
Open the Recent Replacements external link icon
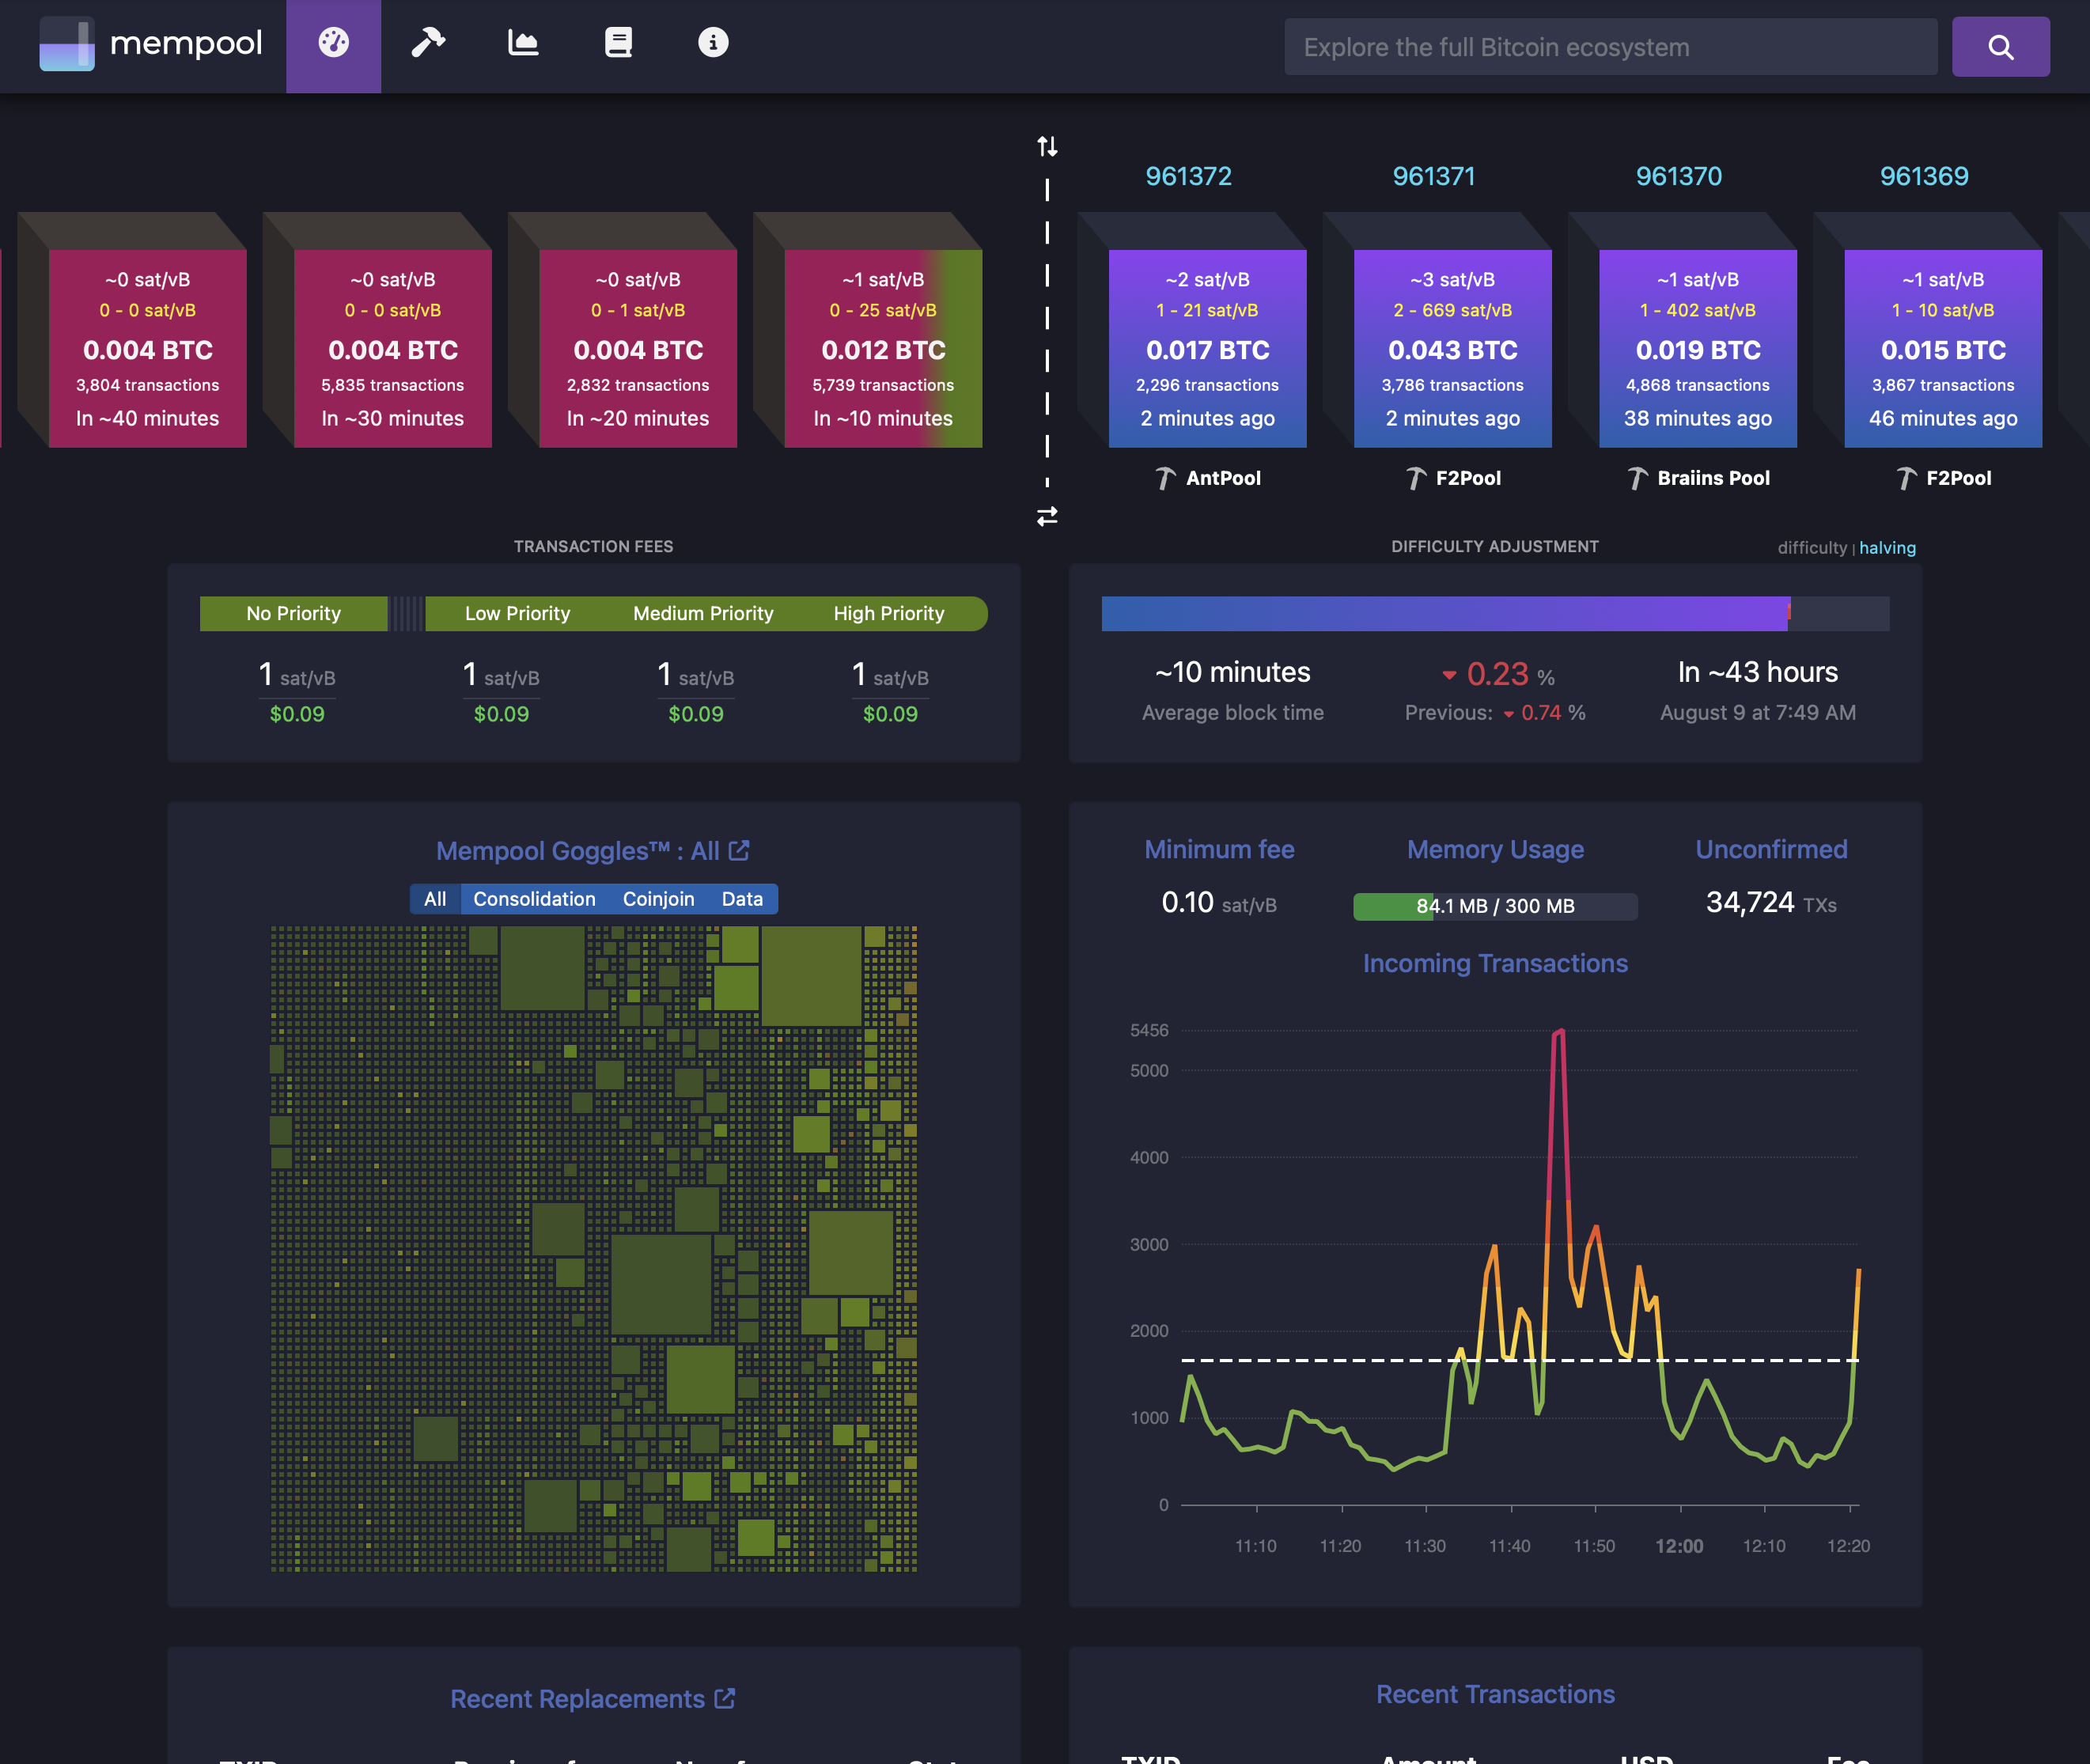(x=725, y=1698)
